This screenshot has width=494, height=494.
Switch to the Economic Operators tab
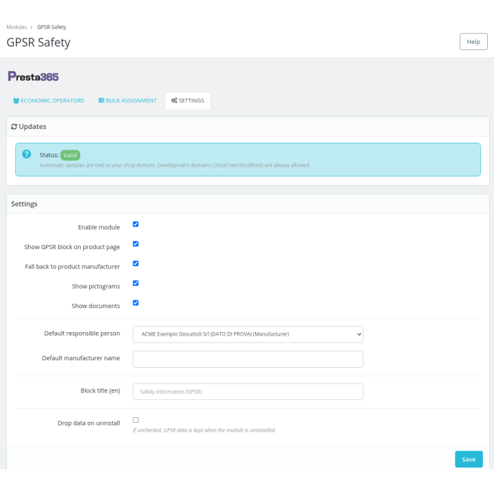click(x=49, y=100)
